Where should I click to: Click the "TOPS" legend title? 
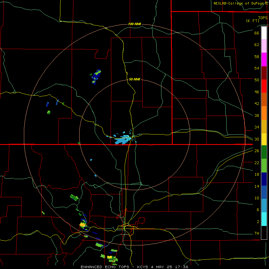pos(263,18)
